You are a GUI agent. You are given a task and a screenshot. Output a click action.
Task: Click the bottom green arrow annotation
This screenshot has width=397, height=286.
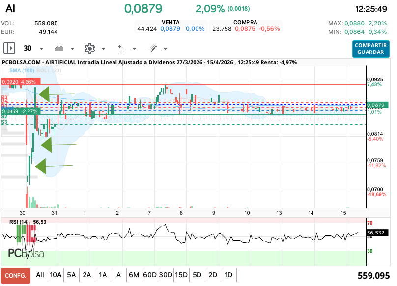tap(41, 166)
